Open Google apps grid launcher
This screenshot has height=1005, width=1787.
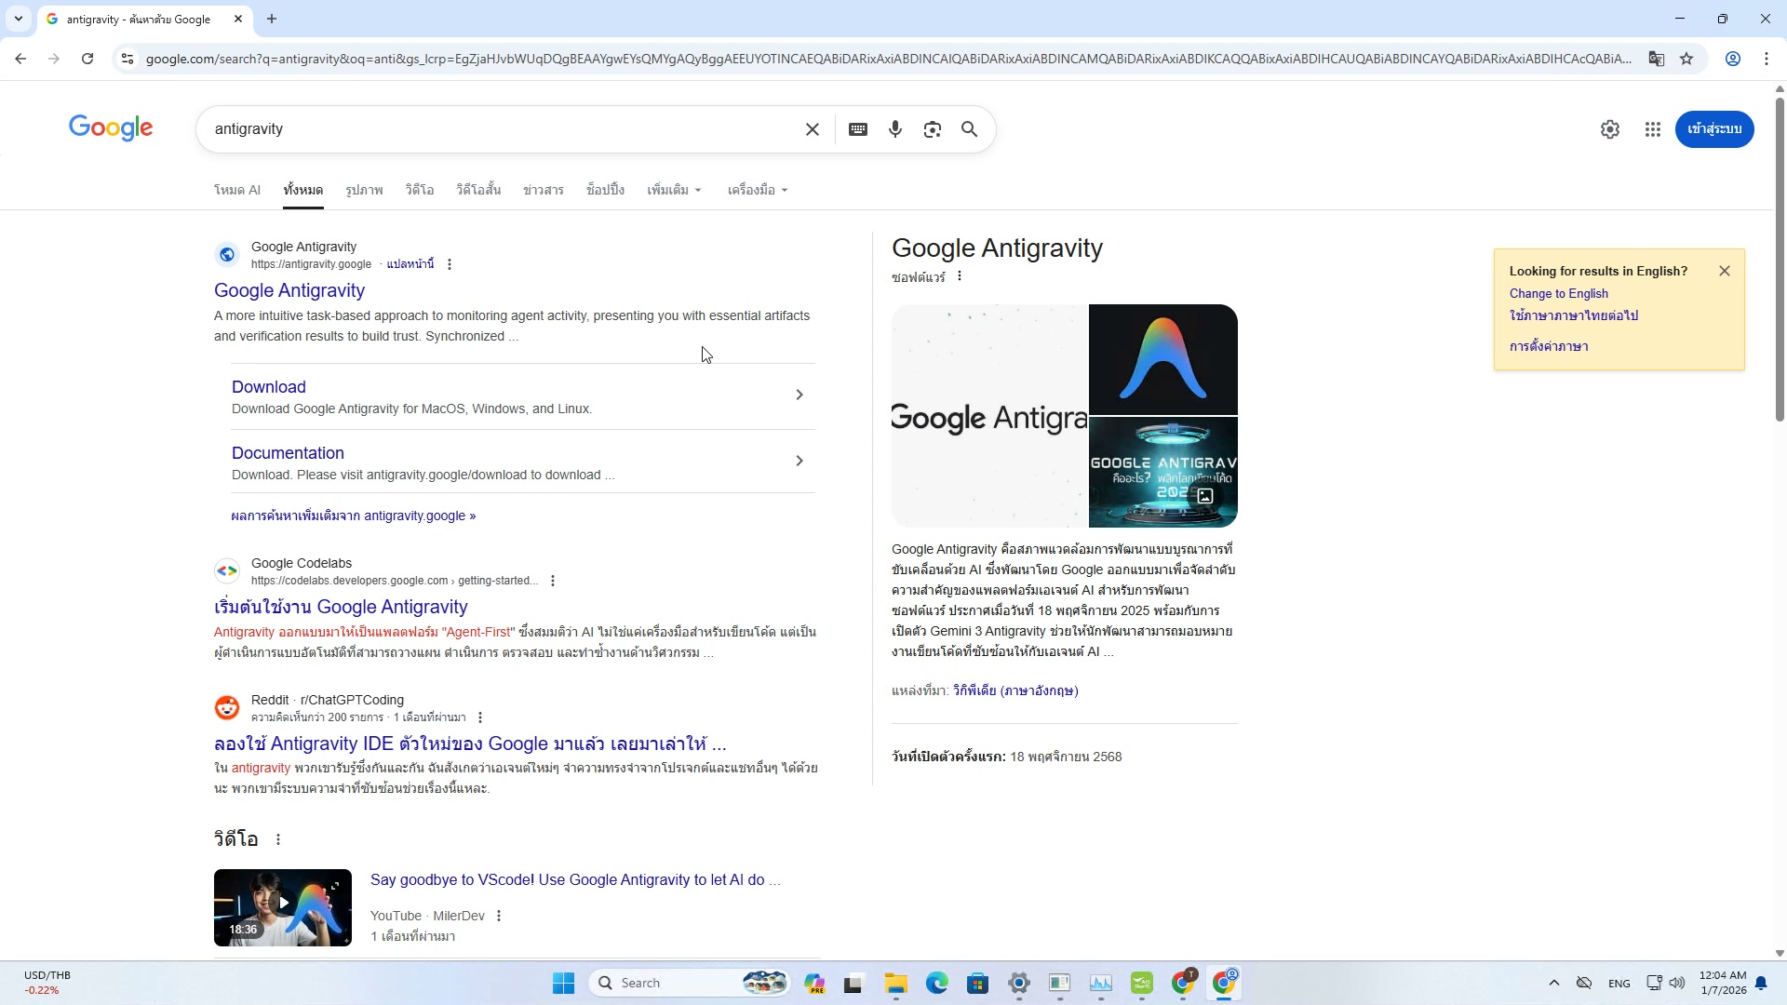[1652, 129]
